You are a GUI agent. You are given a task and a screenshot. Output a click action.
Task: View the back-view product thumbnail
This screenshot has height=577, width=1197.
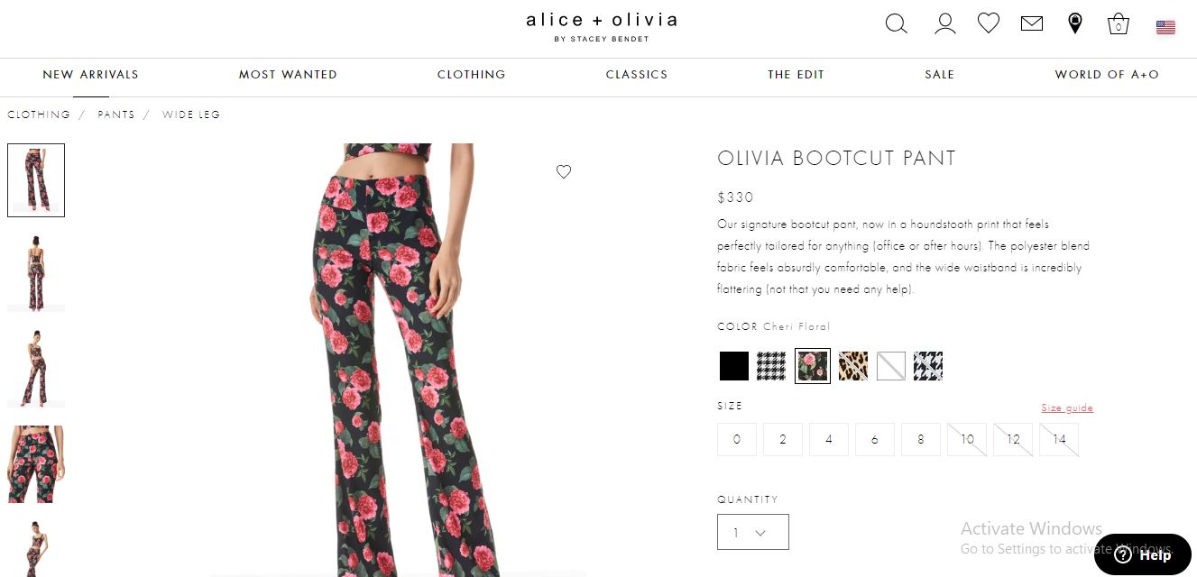(36, 274)
